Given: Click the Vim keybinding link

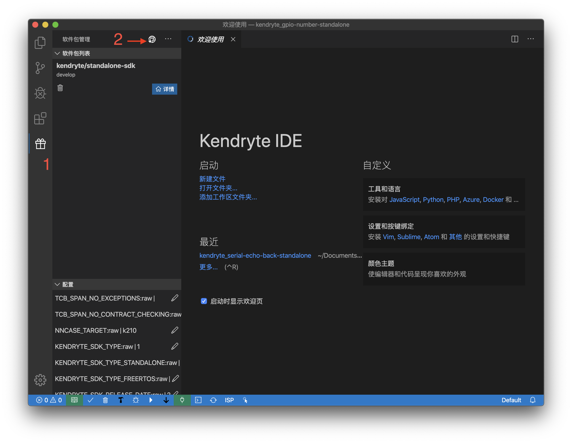Looking at the screenshot, I should point(388,237).
